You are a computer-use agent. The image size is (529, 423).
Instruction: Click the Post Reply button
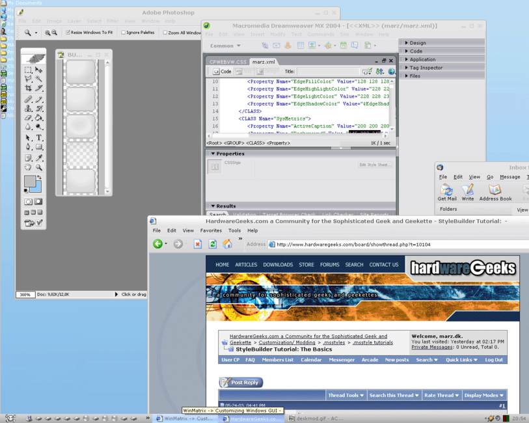(241, 382)
